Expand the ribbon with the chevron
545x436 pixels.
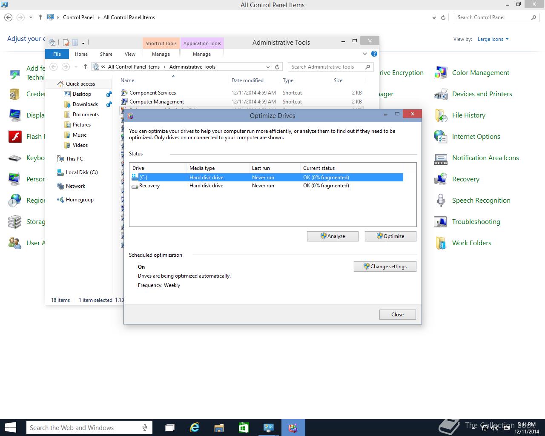pyautogui.click(x=365, y=54)
